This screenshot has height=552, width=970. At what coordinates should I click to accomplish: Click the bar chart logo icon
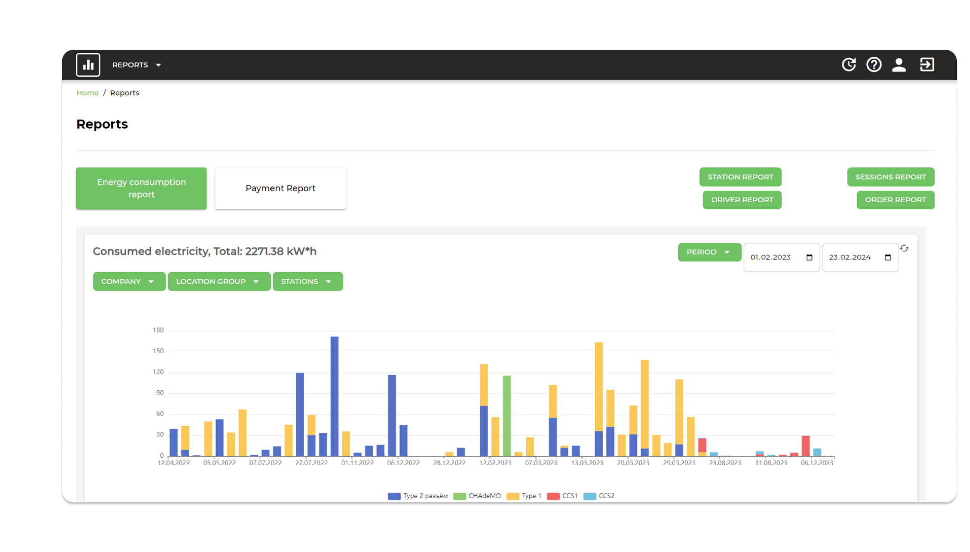(88, 65)
